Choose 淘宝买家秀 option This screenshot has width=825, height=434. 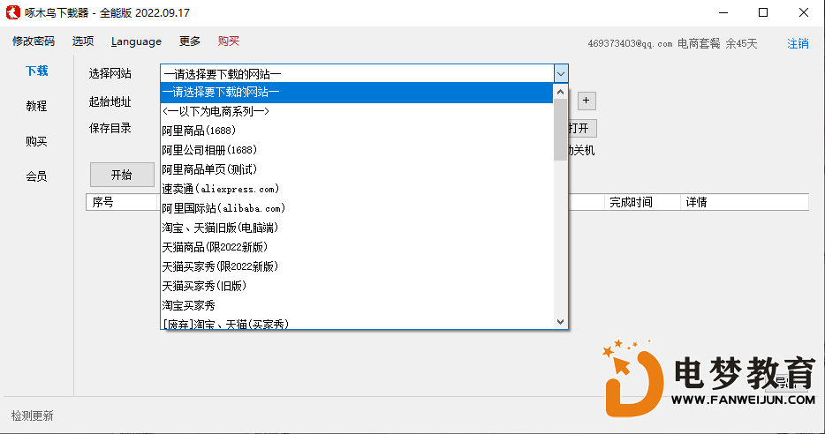pos(357,306)
